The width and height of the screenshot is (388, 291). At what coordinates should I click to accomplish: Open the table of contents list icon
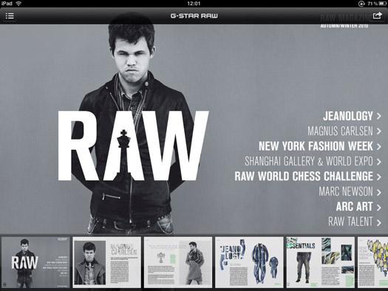tap(10, 16)
